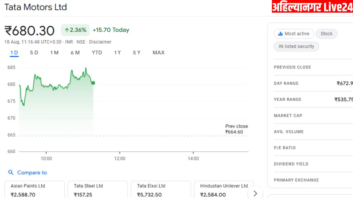
Task: Open the Tata Elxsi Ltd card
Action: pyautogui.click(x=161, y=190)
